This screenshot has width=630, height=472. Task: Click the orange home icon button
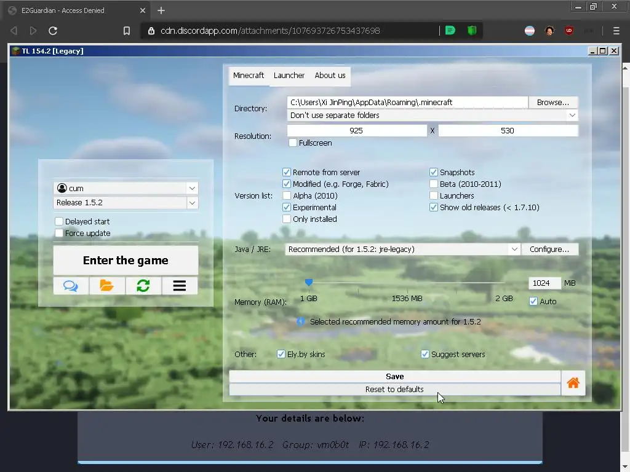(x=573, y=383)
